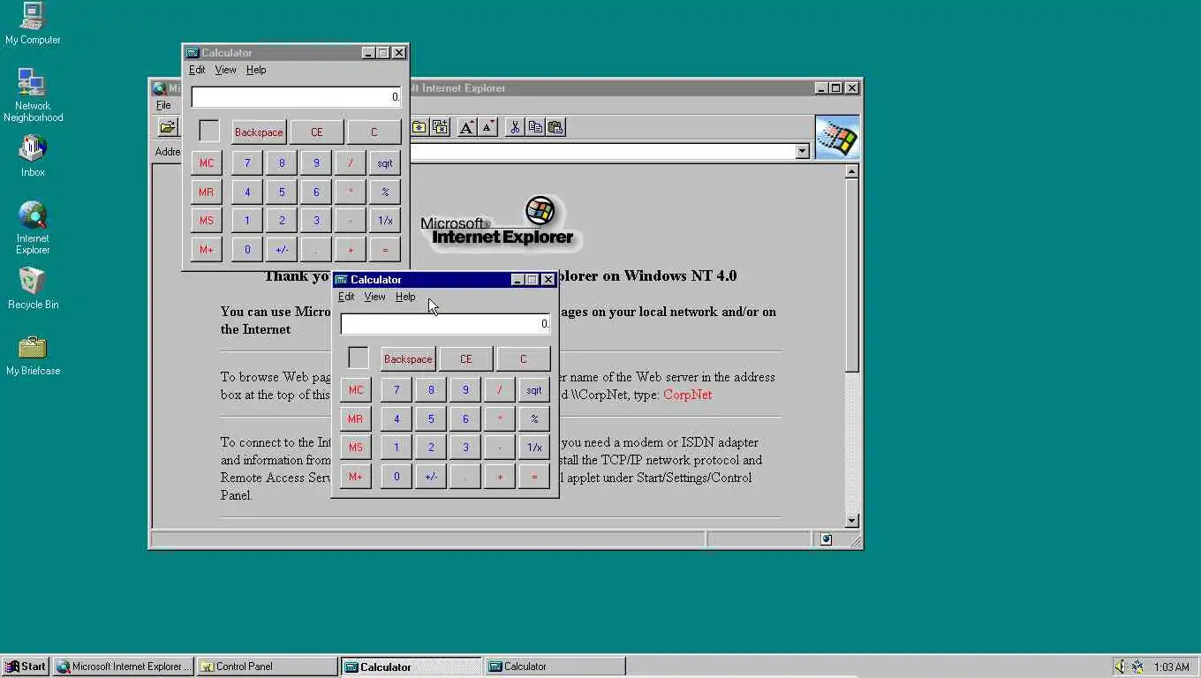Click Backspace in the active Calculator
Screen dimensions: 1201x678
[x=408, y=359]
